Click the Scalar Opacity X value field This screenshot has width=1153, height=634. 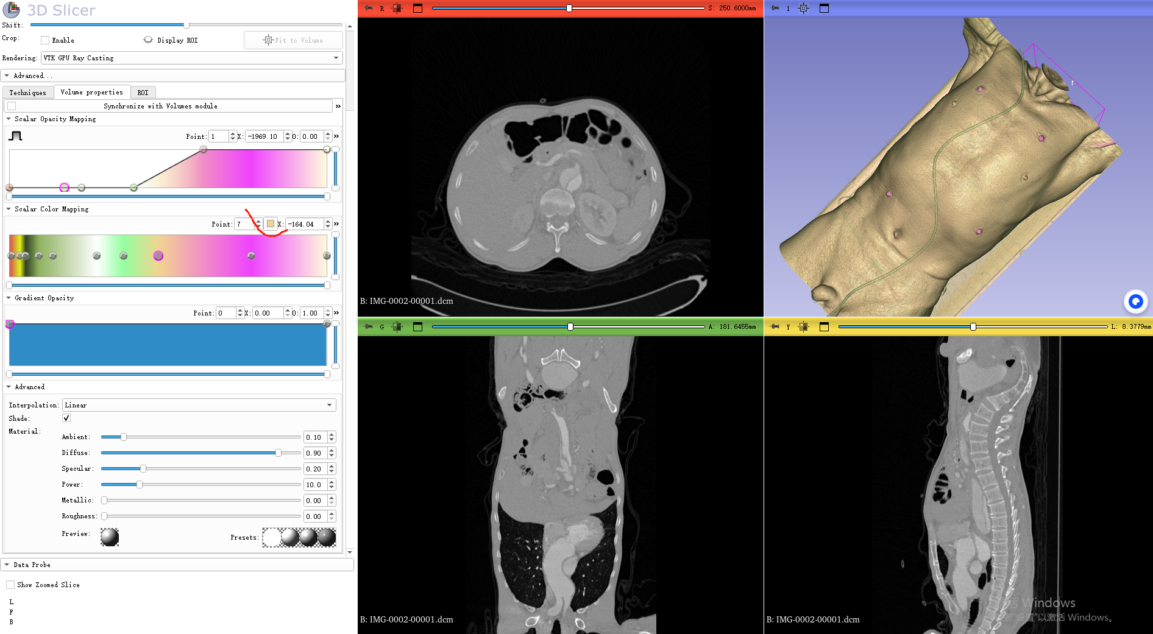(264, 136)
